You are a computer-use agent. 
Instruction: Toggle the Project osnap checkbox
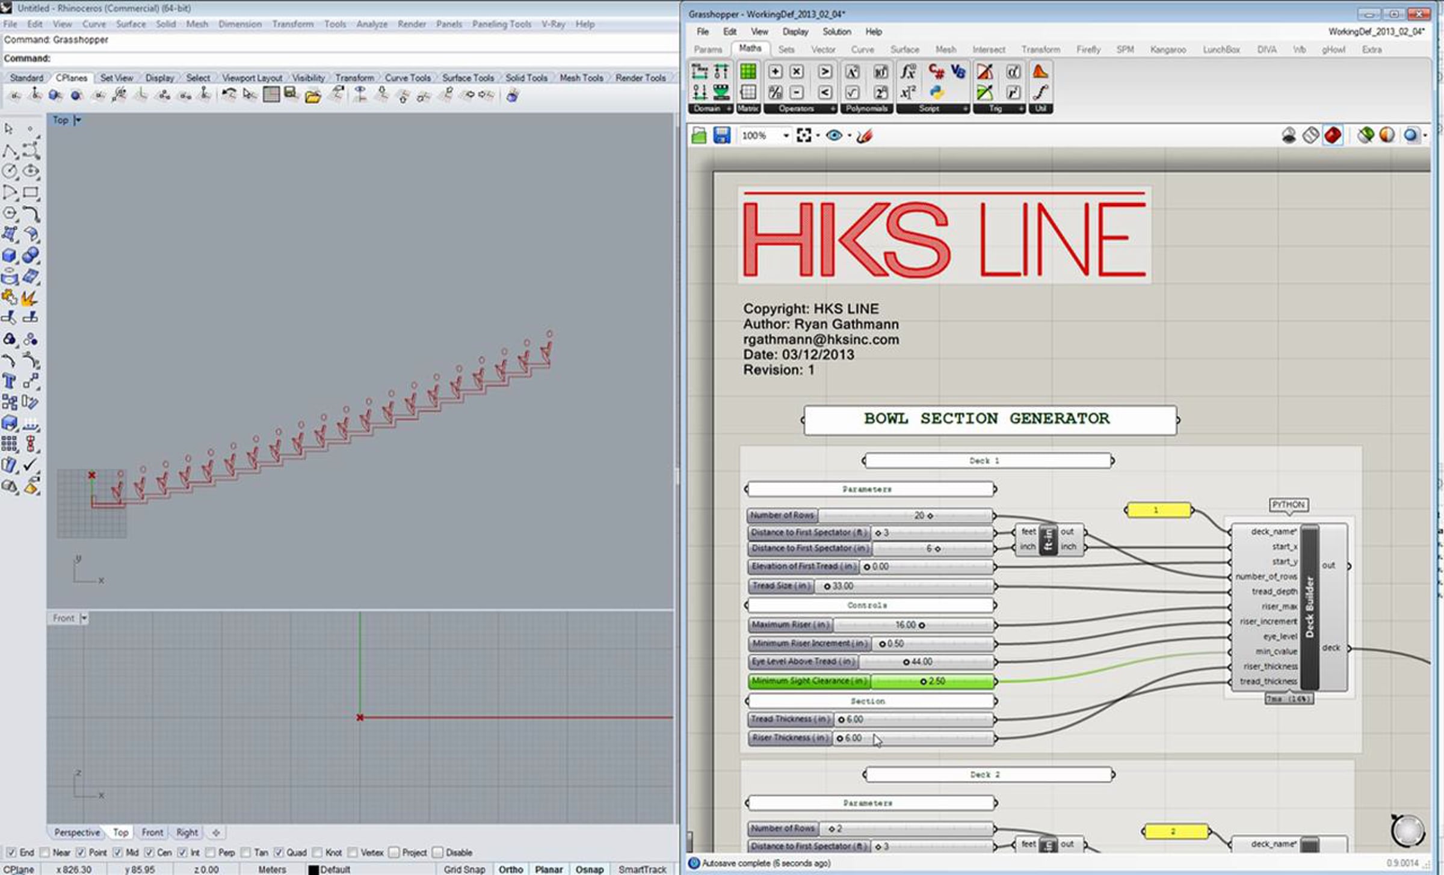(x=393, y=852)
